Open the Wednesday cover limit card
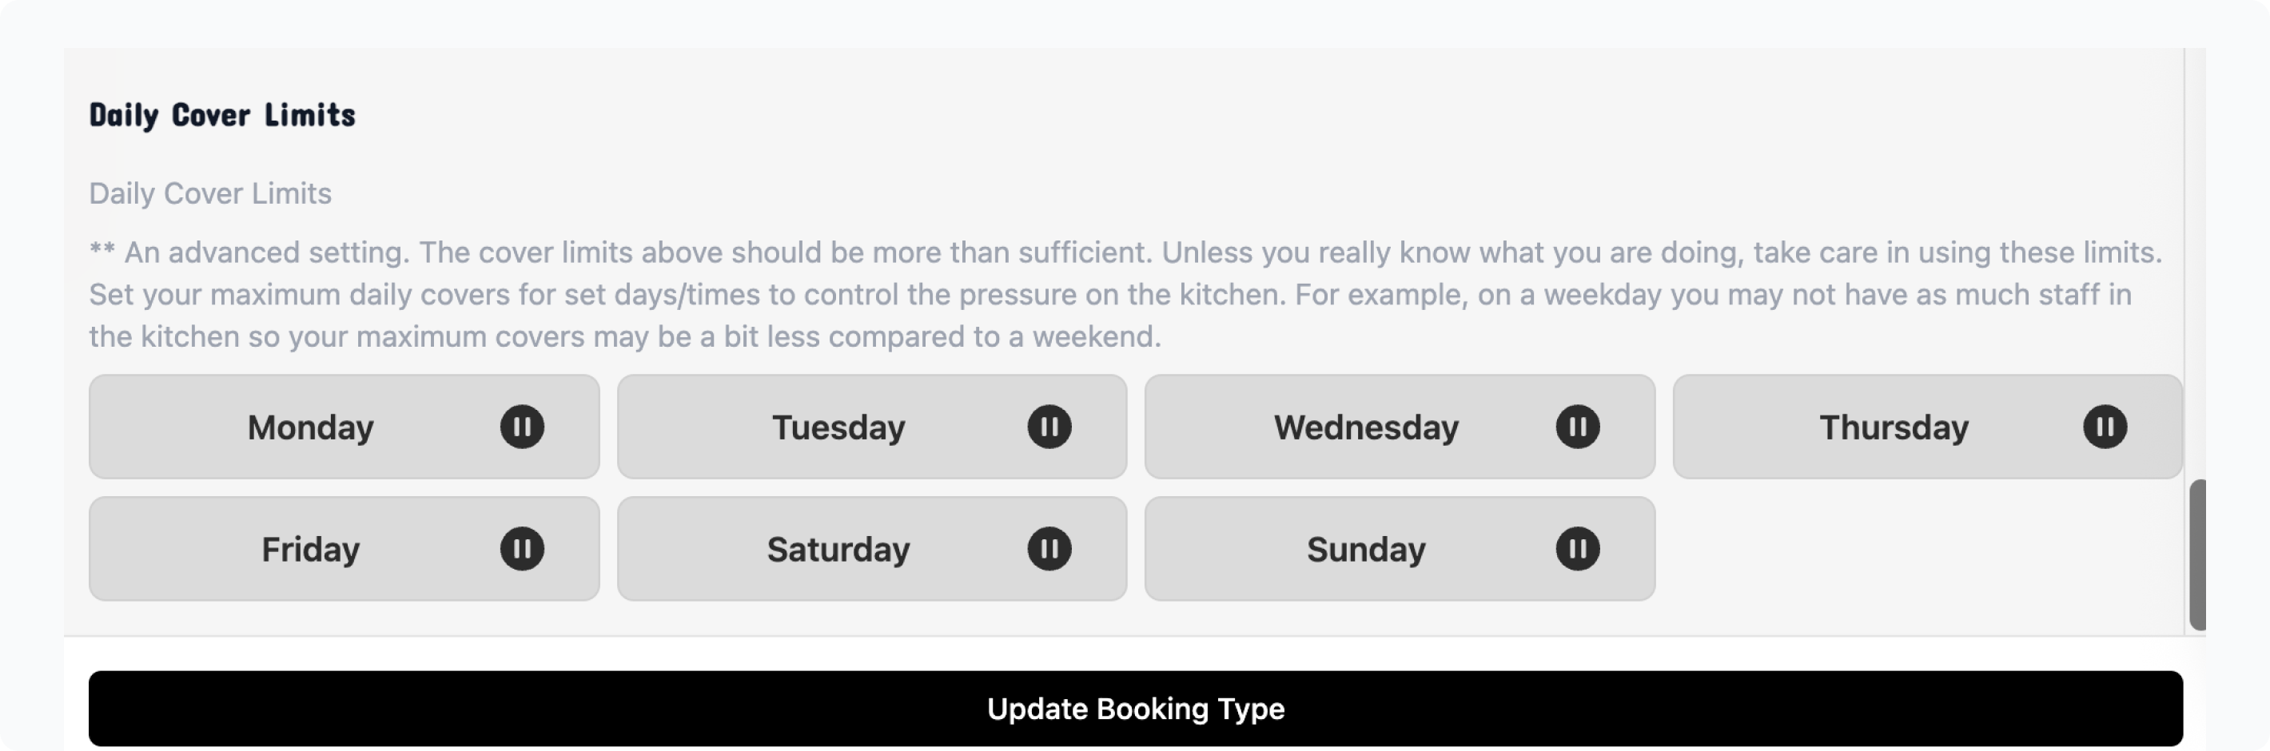 pos(1365,427)
